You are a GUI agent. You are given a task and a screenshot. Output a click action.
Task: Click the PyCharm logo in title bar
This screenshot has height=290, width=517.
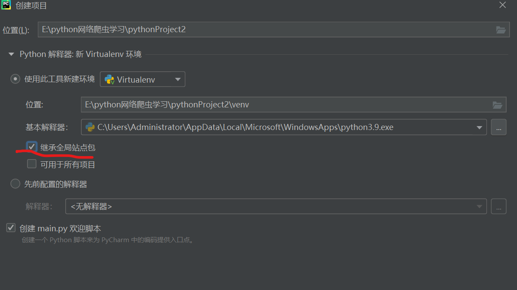click(x=6, y=5)
